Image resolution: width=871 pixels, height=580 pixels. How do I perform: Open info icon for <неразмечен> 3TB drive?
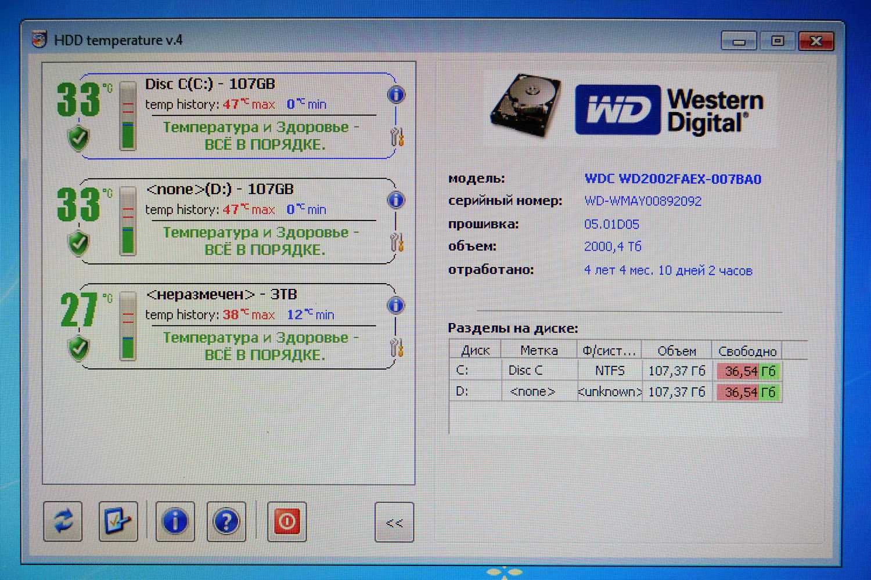coord(396,306)
